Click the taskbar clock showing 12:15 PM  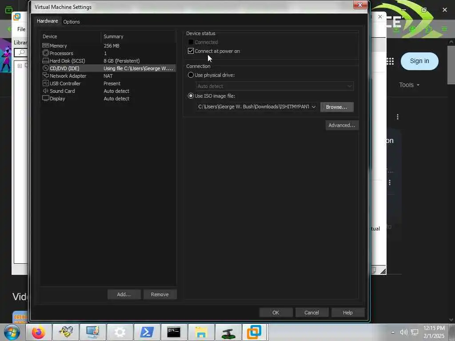[x=434, y=328]
